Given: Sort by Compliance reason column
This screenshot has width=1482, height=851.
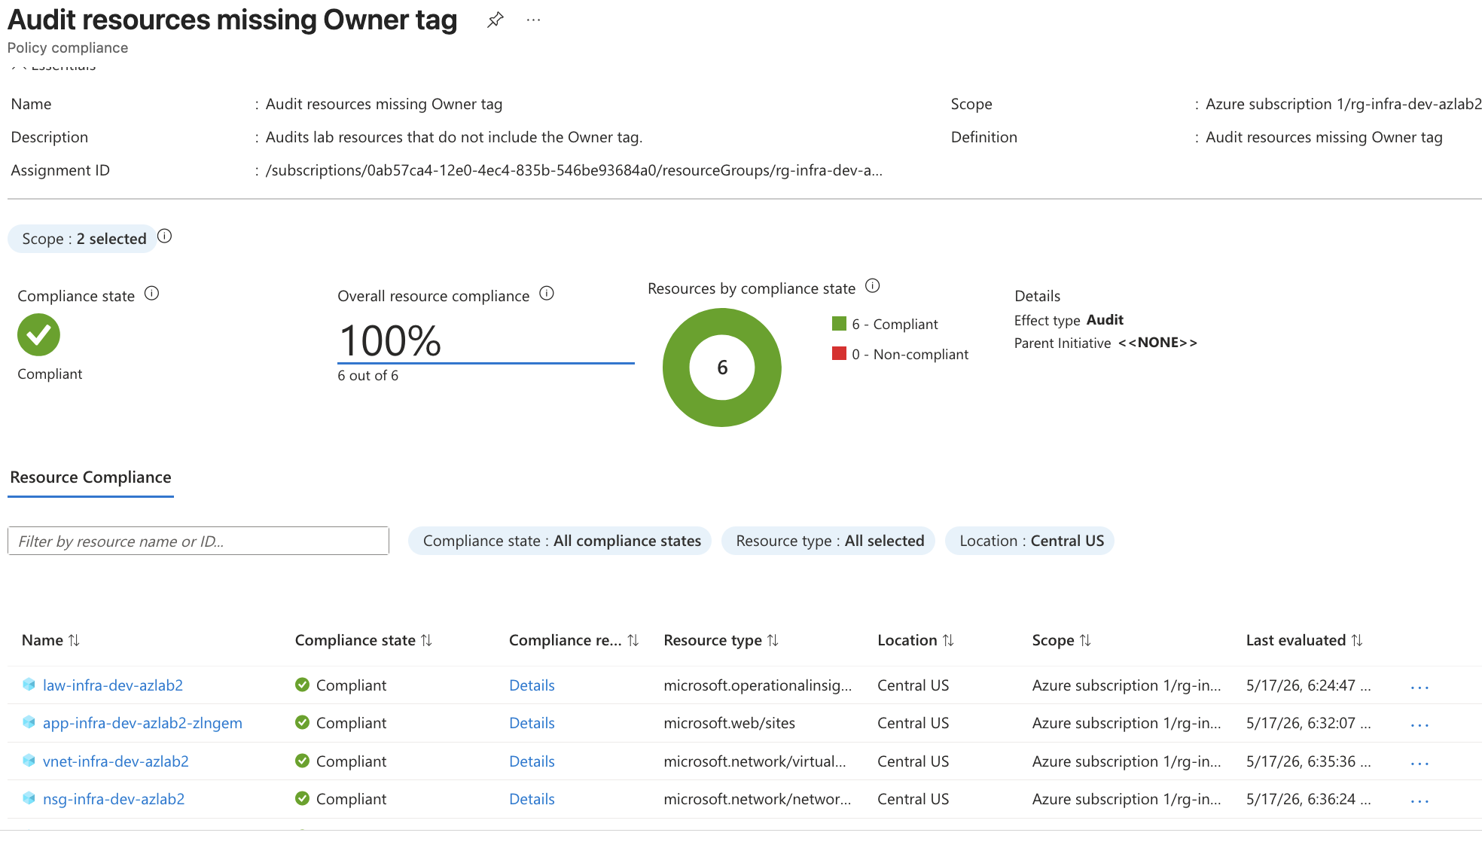Looking at the screenshot, I should pyautogui.click(x=574, y=640).
